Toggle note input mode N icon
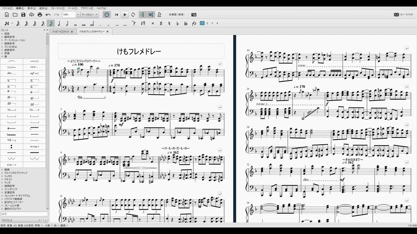The width and height of the screenshot is (417, 234). click(7, 23)
